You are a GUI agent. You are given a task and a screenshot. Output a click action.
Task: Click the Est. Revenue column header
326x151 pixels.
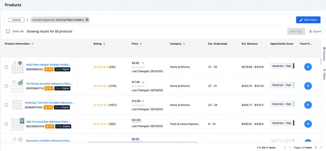coord(250,44)
